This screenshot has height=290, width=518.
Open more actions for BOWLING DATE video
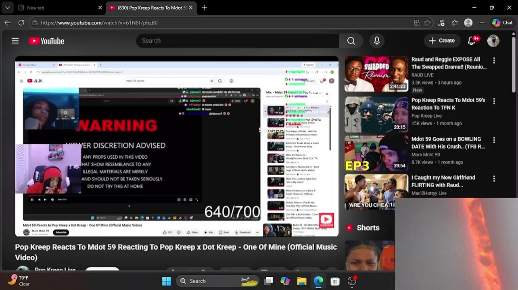point(494,140)
